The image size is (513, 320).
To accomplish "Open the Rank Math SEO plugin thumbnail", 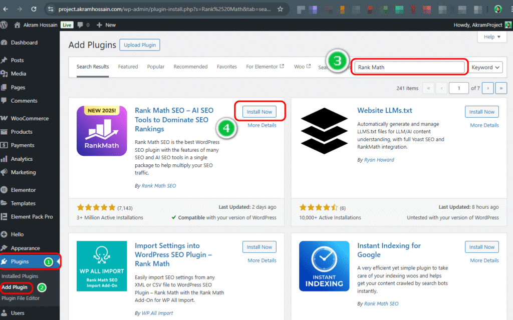I will point(102,131).
